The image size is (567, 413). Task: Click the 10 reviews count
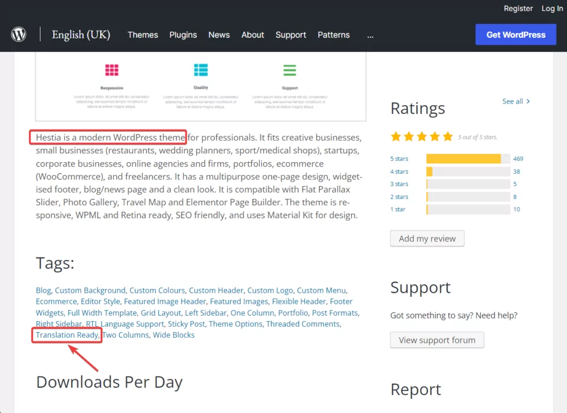click(517, 209)
